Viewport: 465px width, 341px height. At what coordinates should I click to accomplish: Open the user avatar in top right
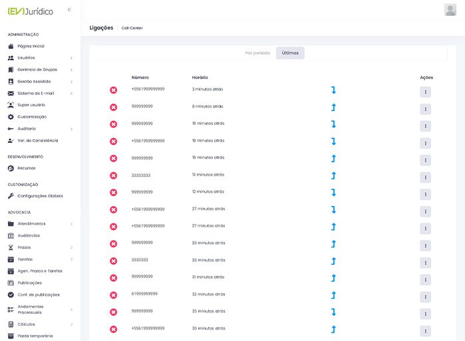pyautogui.click(x=450, y=9)
